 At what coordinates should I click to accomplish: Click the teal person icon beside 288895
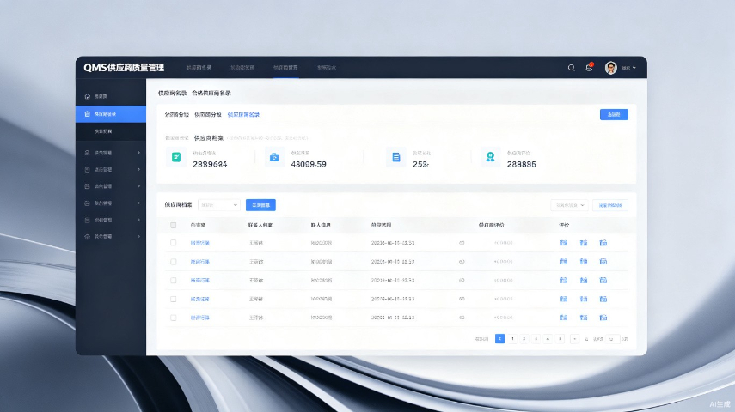point(490,157)
